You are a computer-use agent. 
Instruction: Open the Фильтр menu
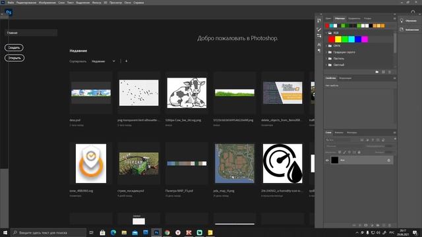click(x=97, y=3)
